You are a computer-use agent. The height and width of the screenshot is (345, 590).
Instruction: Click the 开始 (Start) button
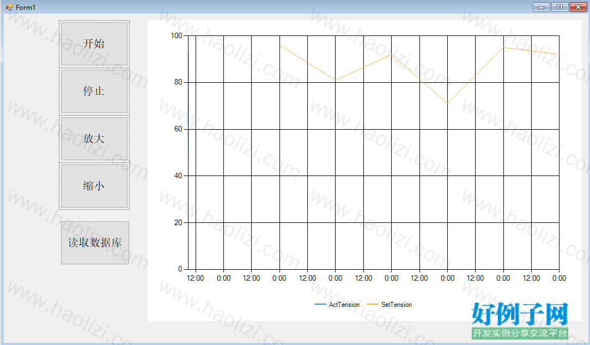click(x=94, y=44)
